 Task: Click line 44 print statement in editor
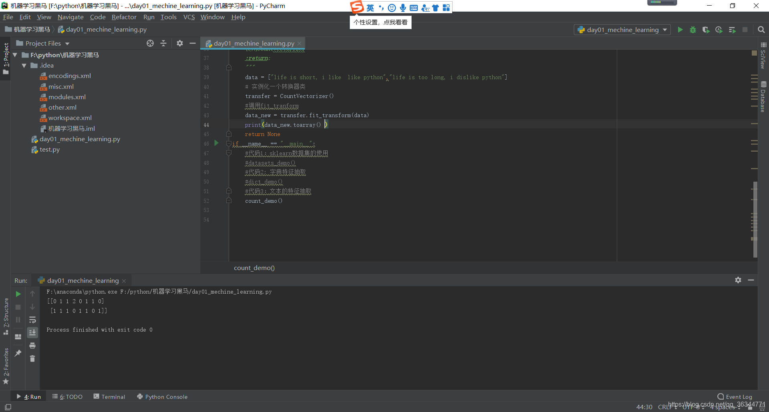[x=286, y=125]
